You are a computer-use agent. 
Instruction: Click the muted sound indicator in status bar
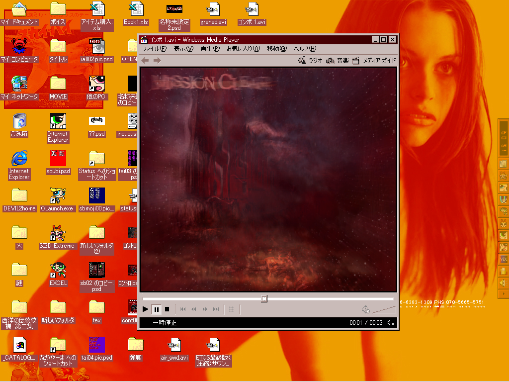[391, 323]
